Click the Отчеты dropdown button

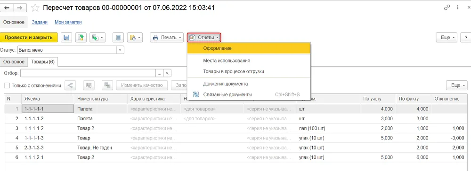tap(204, 38)
